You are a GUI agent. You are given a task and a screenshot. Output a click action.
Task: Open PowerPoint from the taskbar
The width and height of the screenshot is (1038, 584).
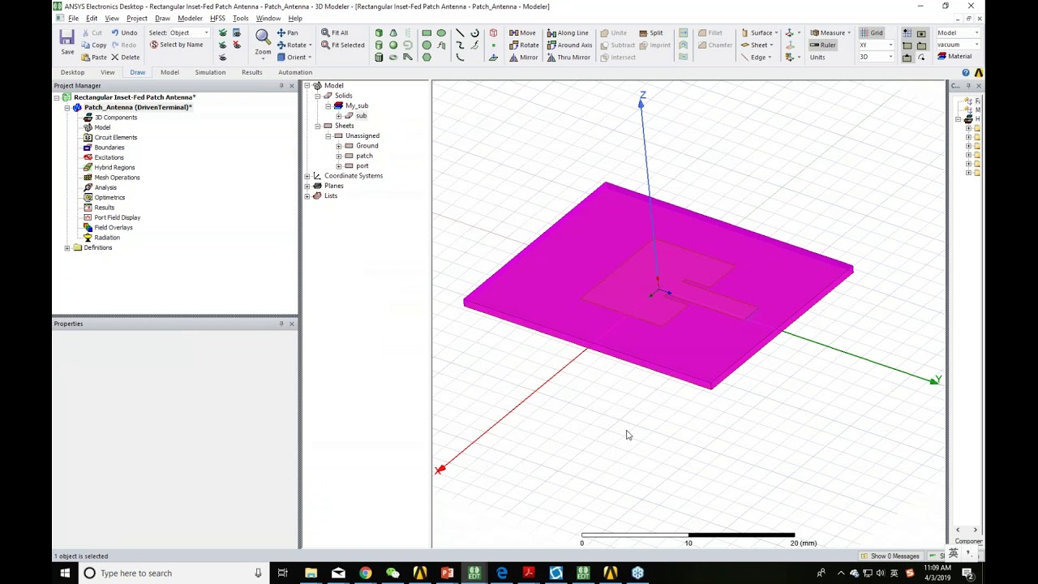(447, 573)
